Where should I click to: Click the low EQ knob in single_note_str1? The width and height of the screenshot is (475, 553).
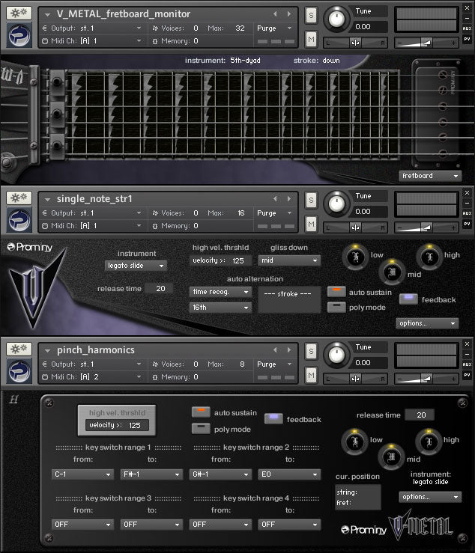354,257
